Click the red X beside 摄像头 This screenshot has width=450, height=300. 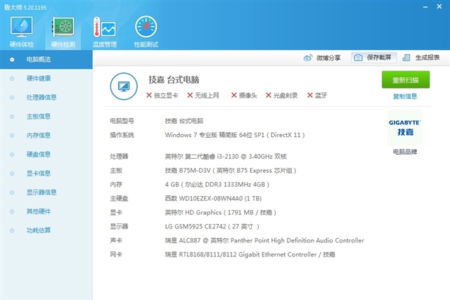click(234, 96)
